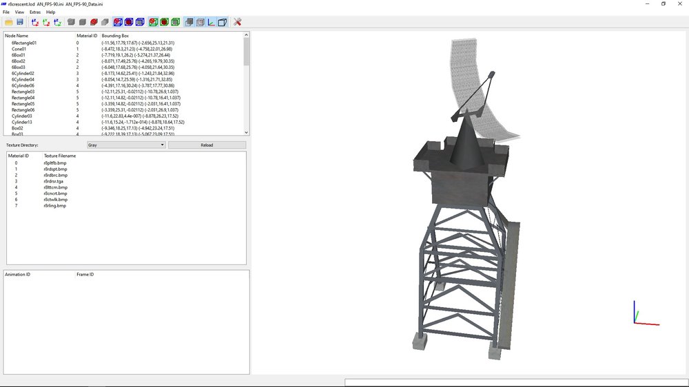Image resolution: width=689 pixels, height=387 pixels.
Task: Select texture r8cncrt.bmp
Action: 55,193
